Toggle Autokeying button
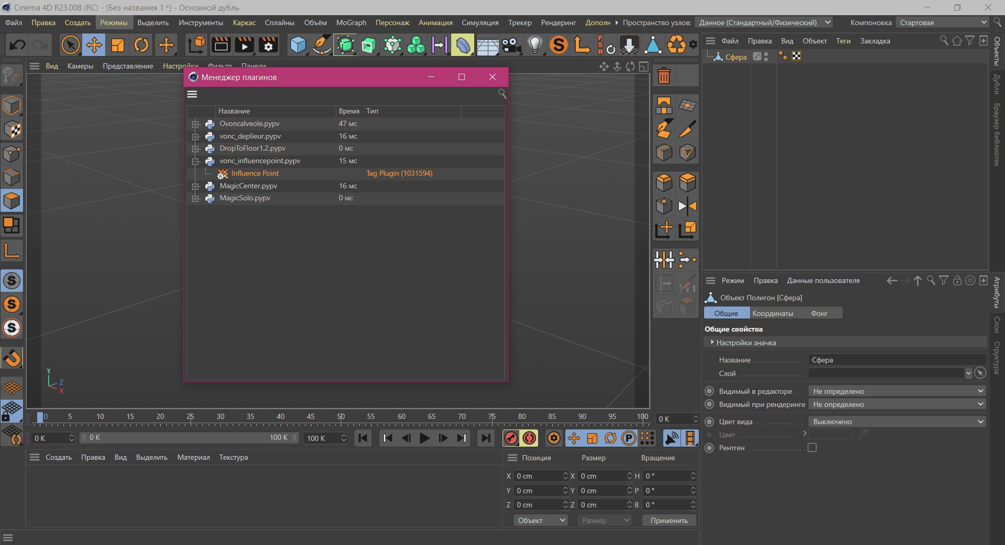This screenshot has height=545, width=1005. tap(529, 438)
